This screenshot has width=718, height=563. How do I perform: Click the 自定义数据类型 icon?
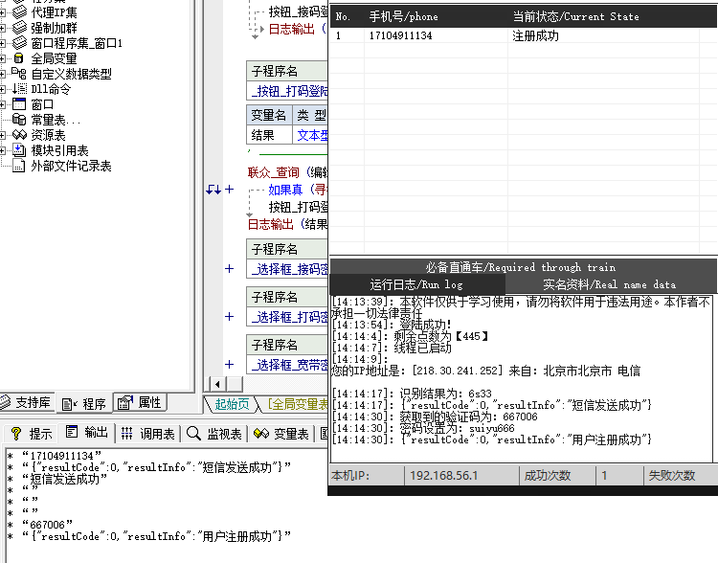[x=19, y=74]
